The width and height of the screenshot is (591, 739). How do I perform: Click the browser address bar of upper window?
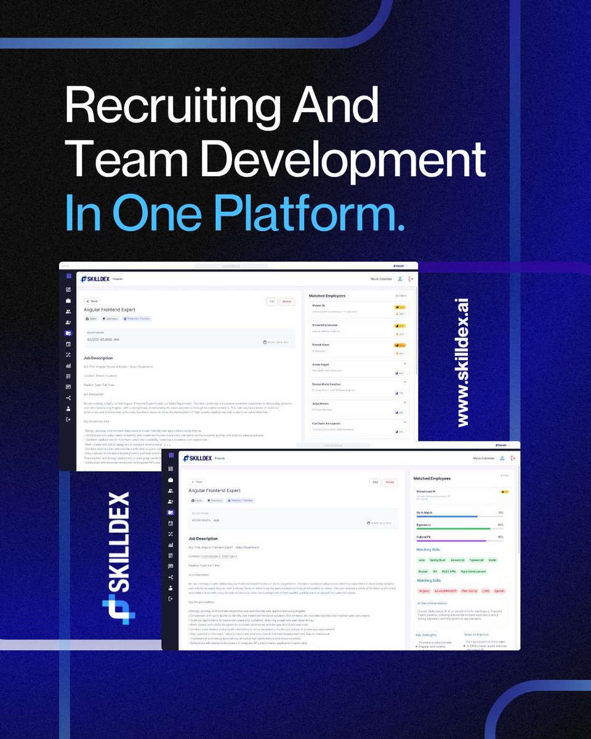coord(231,265)
